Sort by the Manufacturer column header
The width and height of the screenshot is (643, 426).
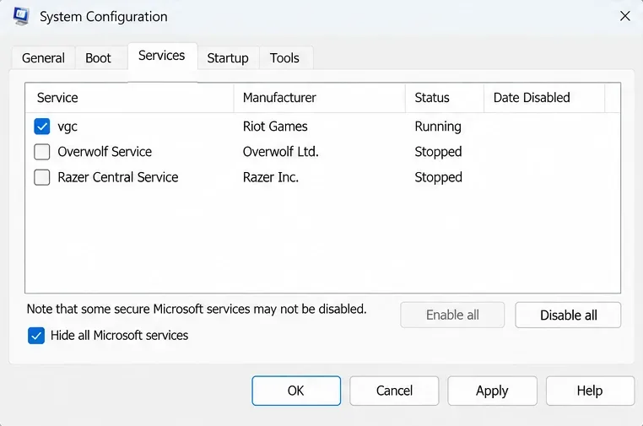coord(320,98)
